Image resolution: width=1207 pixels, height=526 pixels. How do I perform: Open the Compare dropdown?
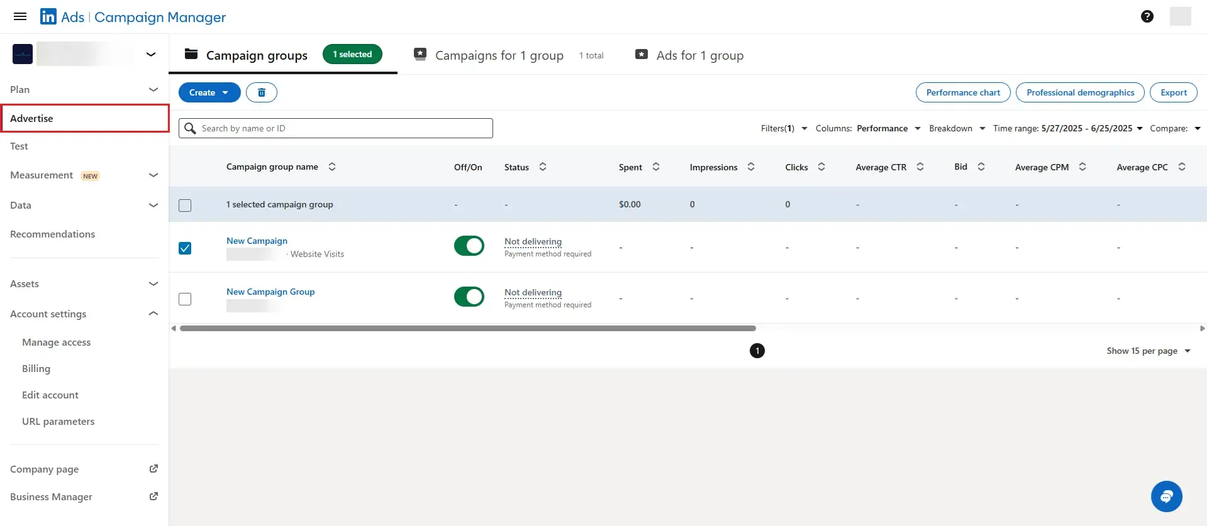1175,128
